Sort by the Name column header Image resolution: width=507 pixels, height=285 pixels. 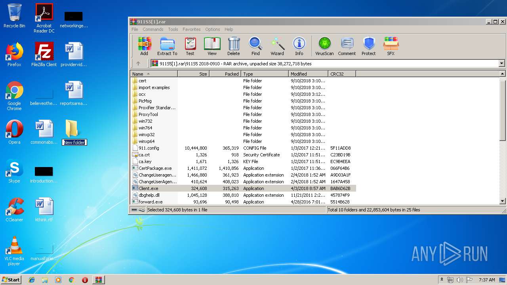point(154,74)
